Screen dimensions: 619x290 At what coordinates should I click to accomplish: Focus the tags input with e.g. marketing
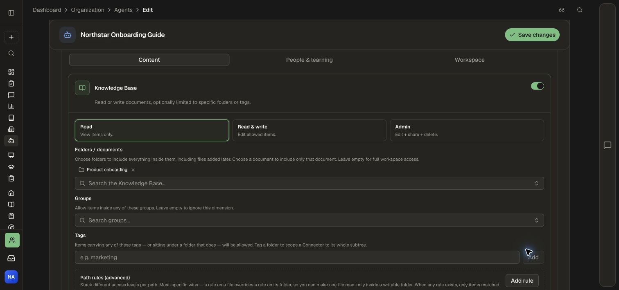(297, 257)
